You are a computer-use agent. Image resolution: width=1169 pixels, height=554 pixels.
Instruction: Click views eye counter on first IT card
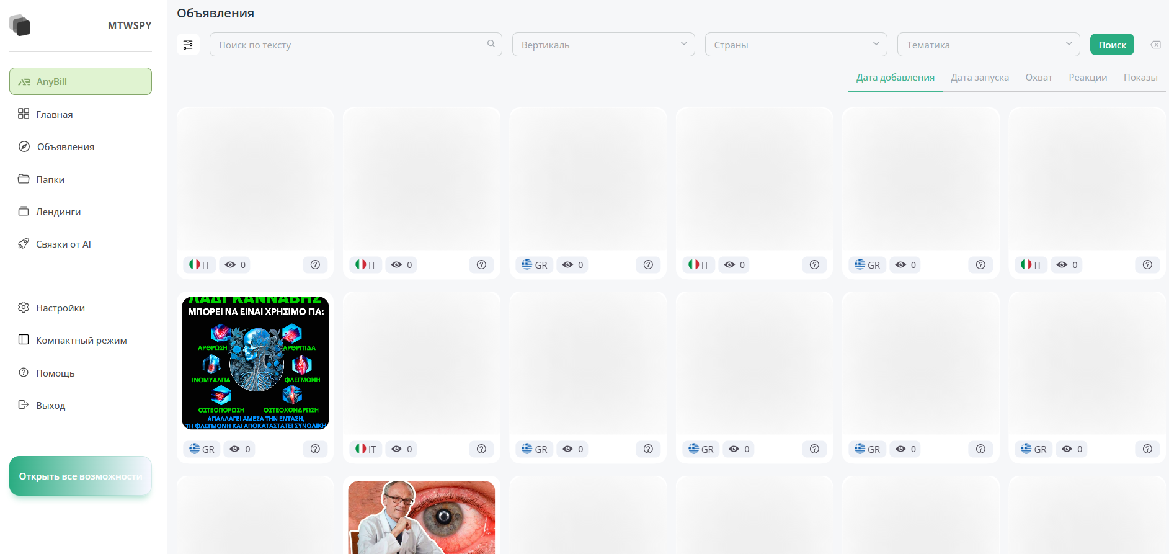click(x=236, y=265)
